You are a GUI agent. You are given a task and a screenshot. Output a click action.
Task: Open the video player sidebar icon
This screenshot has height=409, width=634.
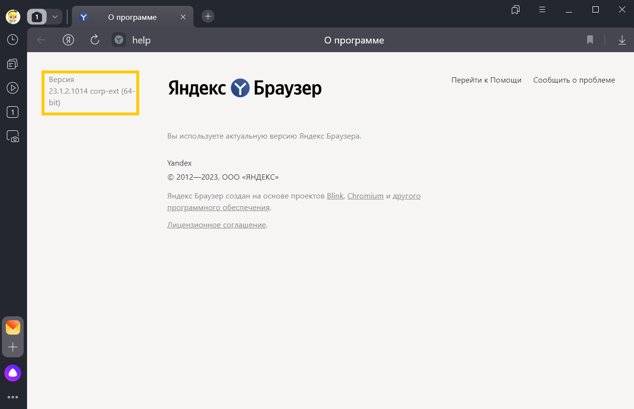pyautogui.click(x=13, y=88)
